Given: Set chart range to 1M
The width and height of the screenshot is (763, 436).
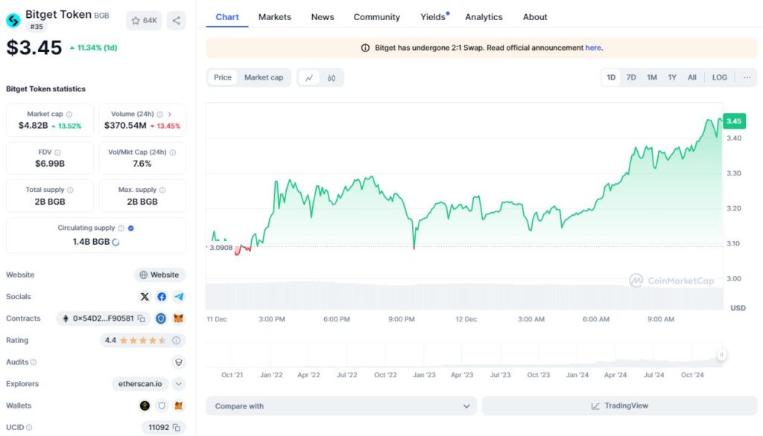Looking at the screenshot, I should [x=652, y=77].
